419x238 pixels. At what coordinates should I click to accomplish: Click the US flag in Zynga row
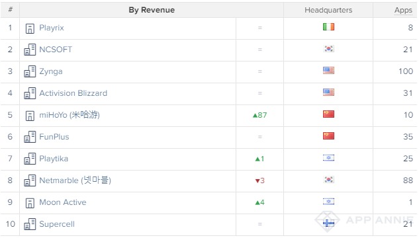click(x=328, y=71)
